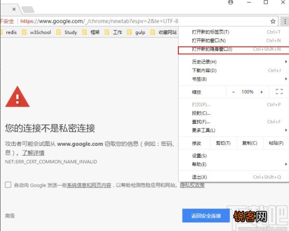Expand the 更多工具(L) submenu
Viewport: 289px width, 231px height.
(x=234, y=130)
